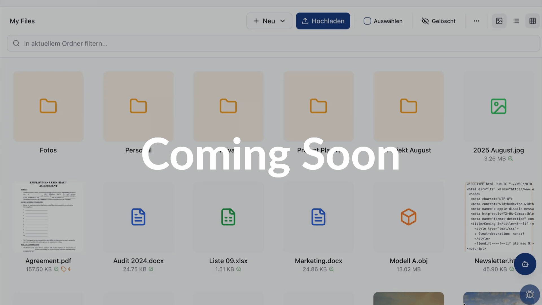
Task: Select the Audit 2024.docx file name
Action: click(x=138, y=261)
